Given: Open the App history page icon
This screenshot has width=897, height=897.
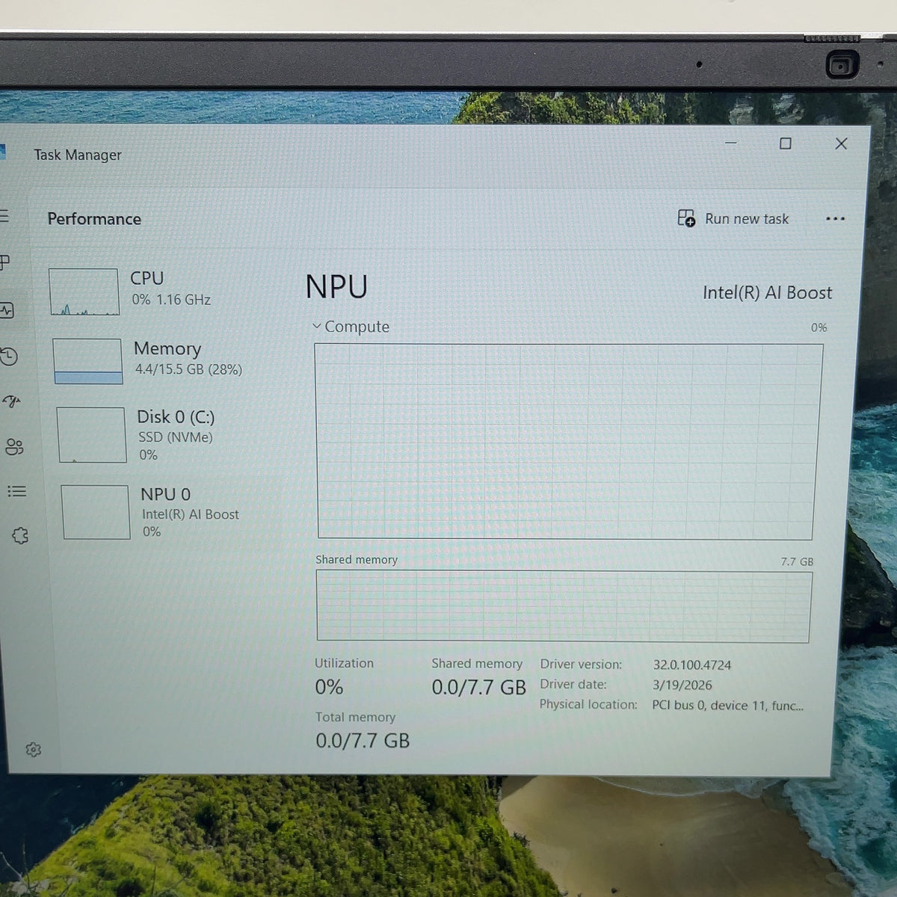Looking at the screenshot, I should 9,357.
